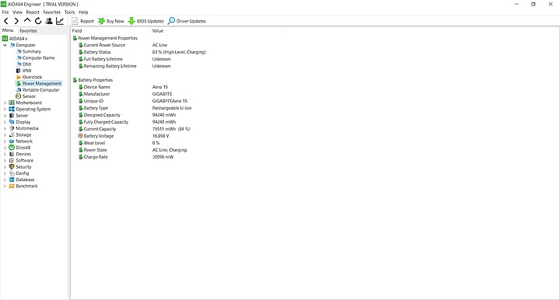
Task: Click the Software icon in the tree
Action: (x=12, y=161)
